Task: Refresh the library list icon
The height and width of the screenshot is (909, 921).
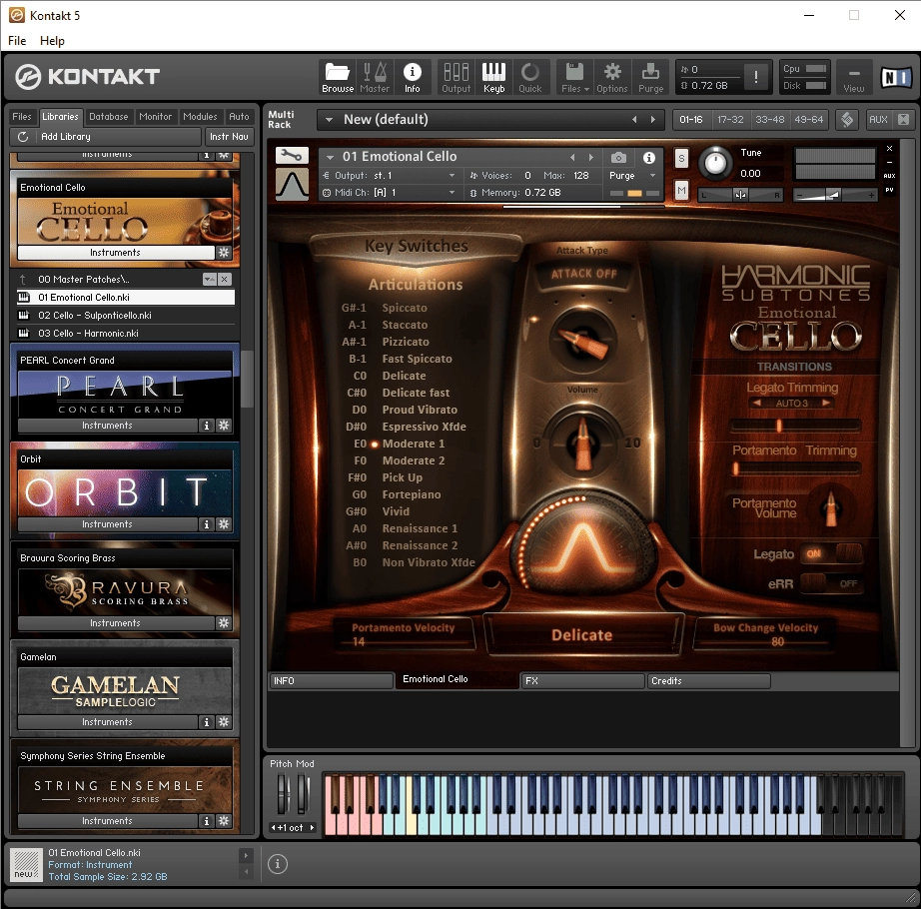Action: (23, 136)
